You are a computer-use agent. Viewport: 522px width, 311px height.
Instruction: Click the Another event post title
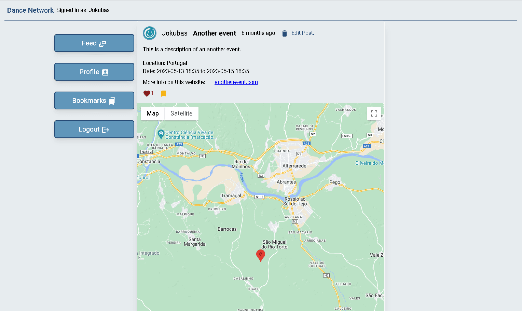pyautogui.click(x=214, y=33)
